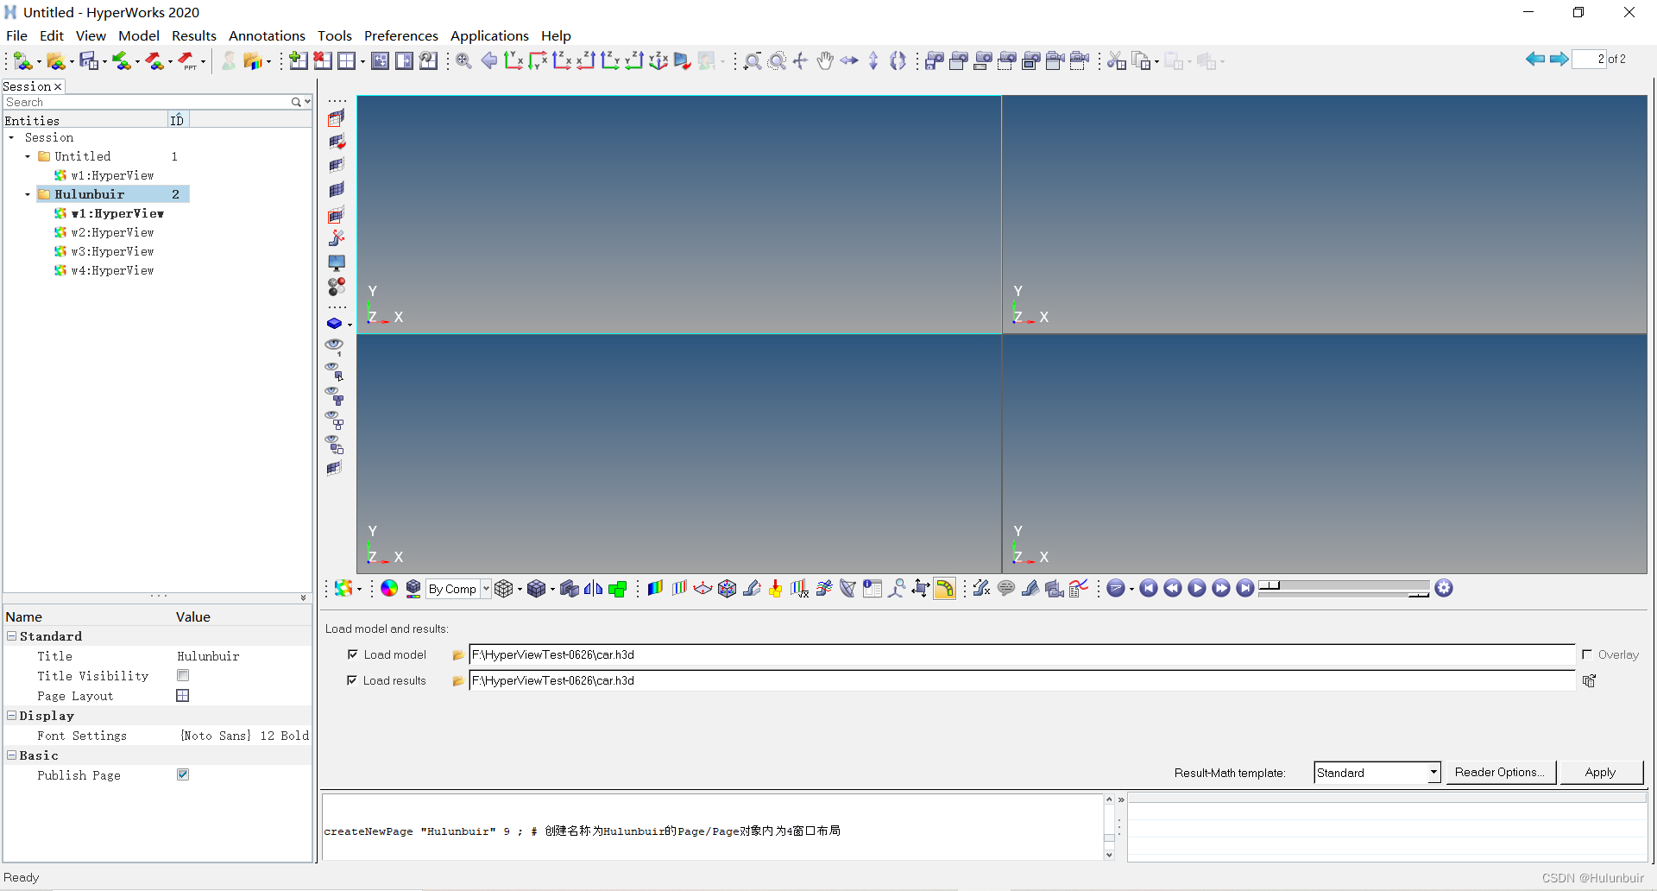
Task: Click the scissors Cut Window icon
Action: click(1117, 60)
